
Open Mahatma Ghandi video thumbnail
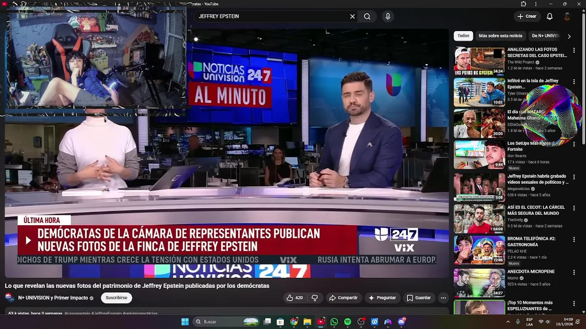pos(479,123)
